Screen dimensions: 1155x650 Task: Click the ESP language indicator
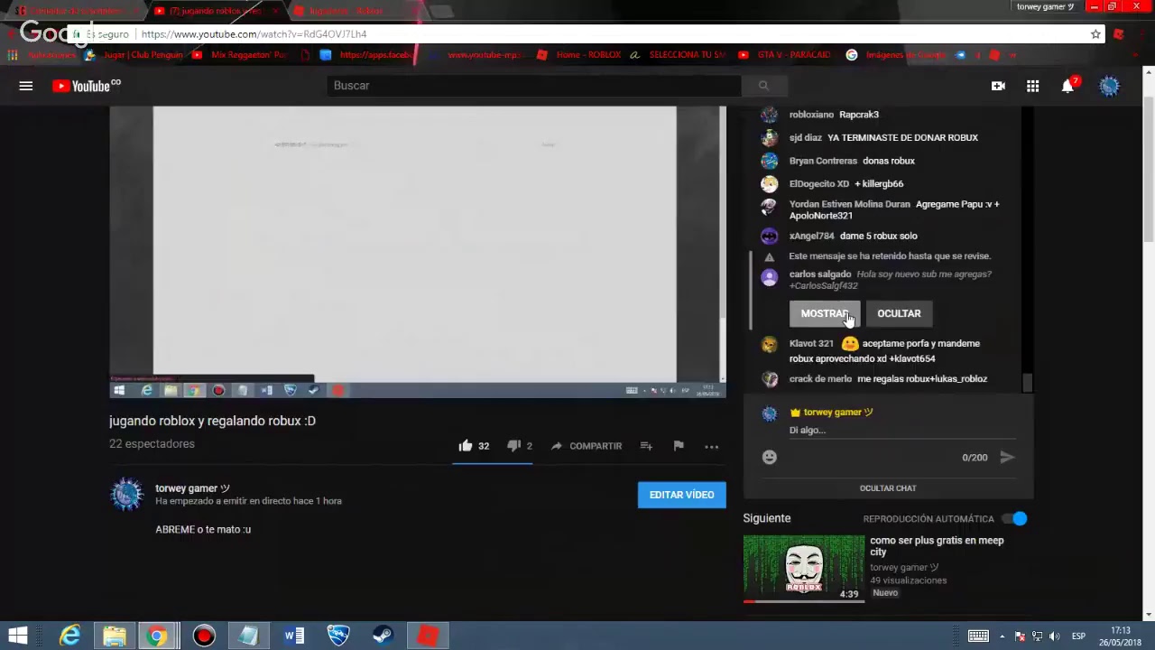[x=1078, y=636]
